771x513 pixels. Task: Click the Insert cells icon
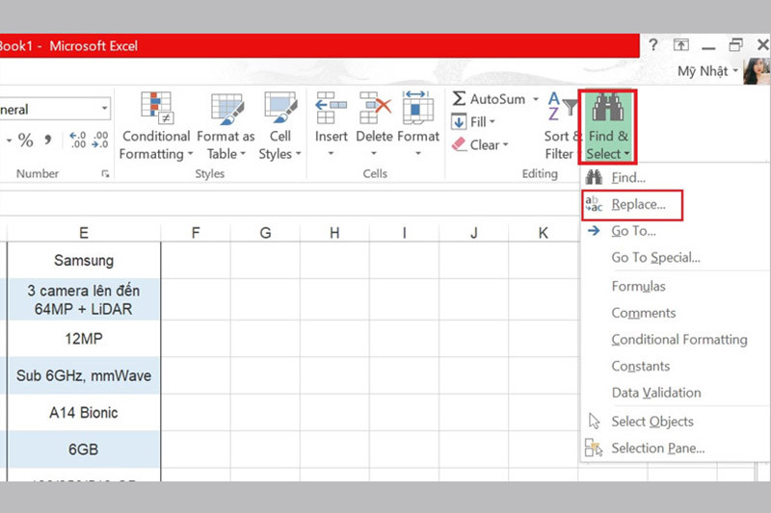[331, 107]
